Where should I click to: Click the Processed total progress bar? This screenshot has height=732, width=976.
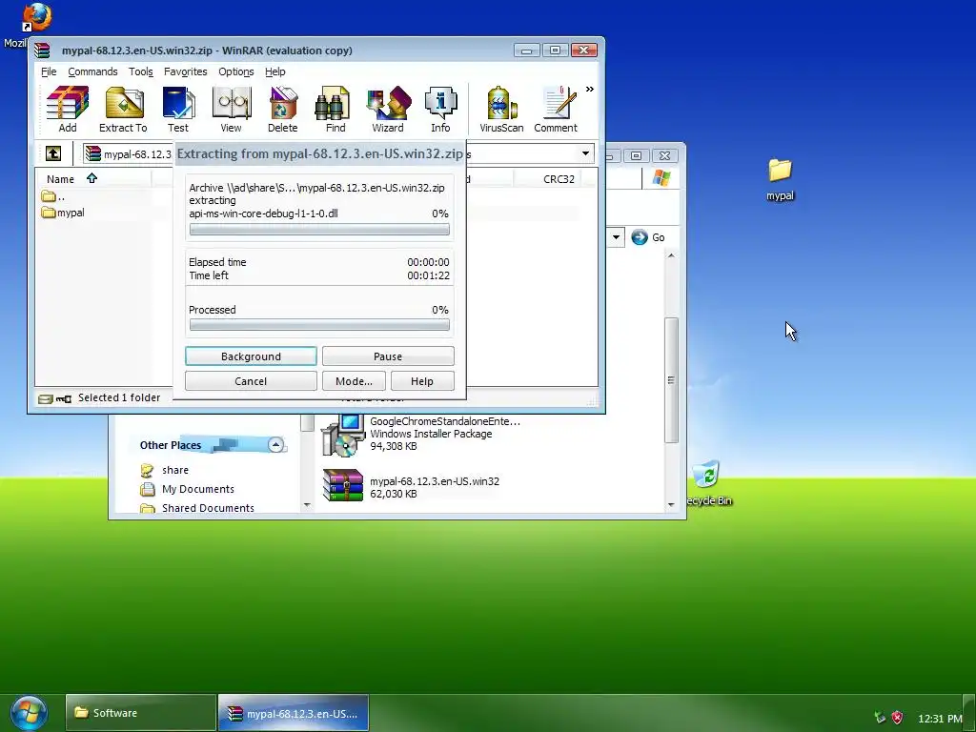pos(319,325)
